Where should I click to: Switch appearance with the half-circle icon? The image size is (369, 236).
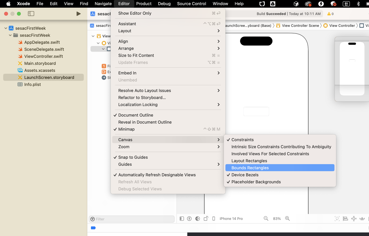click(x=197, y=218)
